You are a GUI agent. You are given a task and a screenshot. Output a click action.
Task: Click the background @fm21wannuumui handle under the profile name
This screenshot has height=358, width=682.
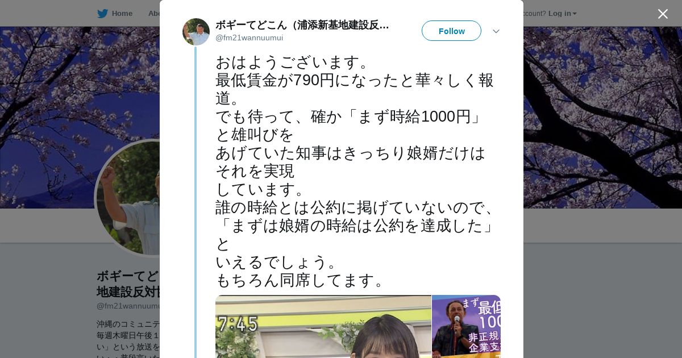[x=128, y=306]
